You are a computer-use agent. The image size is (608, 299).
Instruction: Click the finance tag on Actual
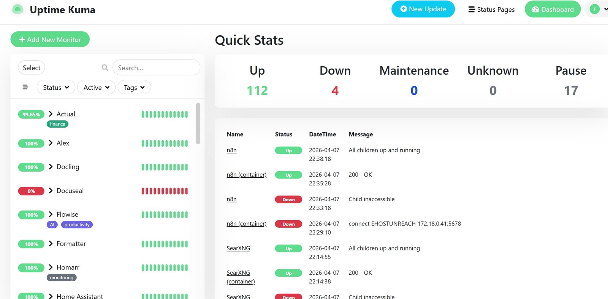(57, 124)
